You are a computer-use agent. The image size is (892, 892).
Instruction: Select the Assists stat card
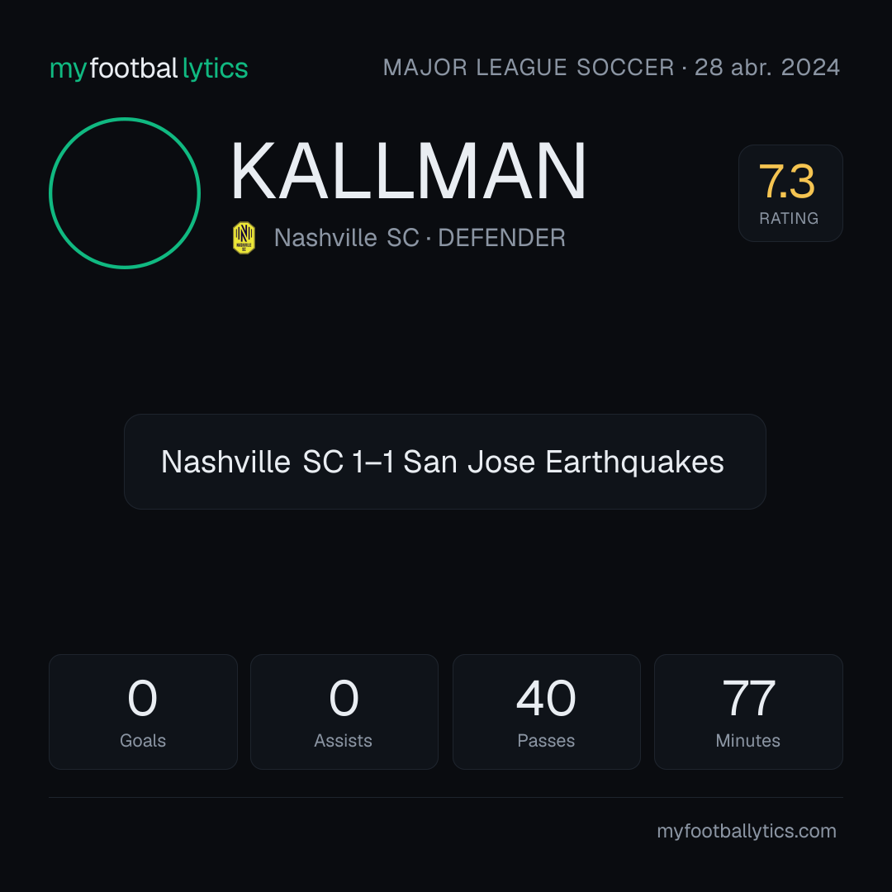click(344, 712)
